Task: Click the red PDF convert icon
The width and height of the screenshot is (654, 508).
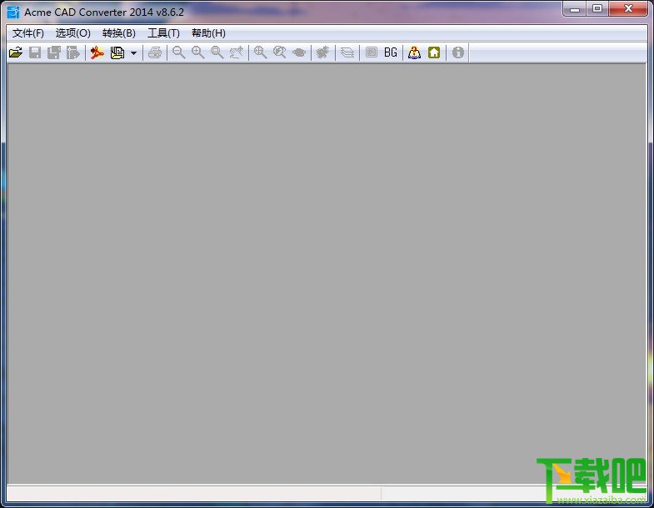Action: 97,52
